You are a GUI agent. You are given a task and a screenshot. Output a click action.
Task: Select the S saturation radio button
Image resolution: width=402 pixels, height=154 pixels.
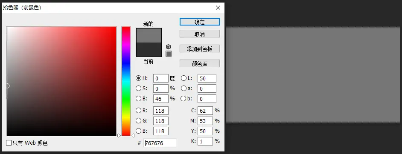(x=138, y=88)
